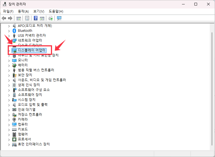This screenshot has width=215, height=157.
Task: Expand the 저장소 컨트롤러 chevron
Action: (9, 115)
